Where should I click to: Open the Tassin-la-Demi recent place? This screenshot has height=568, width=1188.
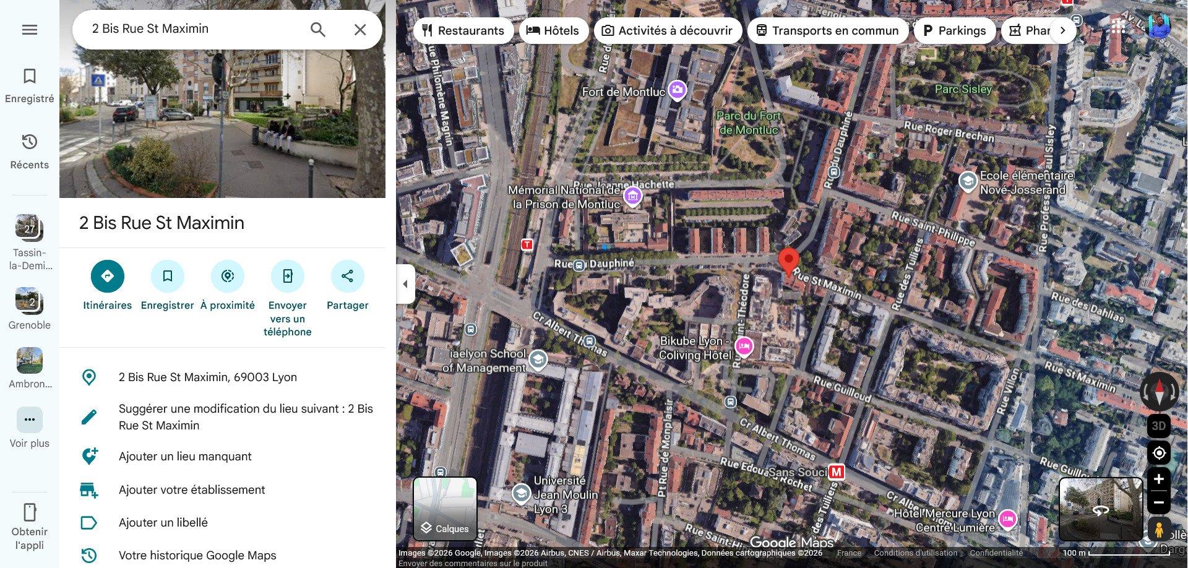click(29, 242)
